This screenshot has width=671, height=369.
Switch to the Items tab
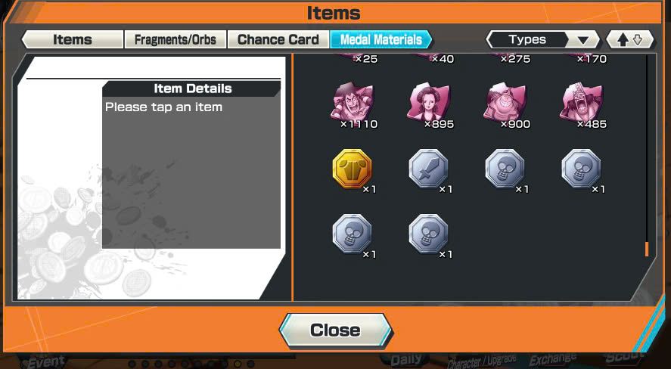(x=73, y=39)
